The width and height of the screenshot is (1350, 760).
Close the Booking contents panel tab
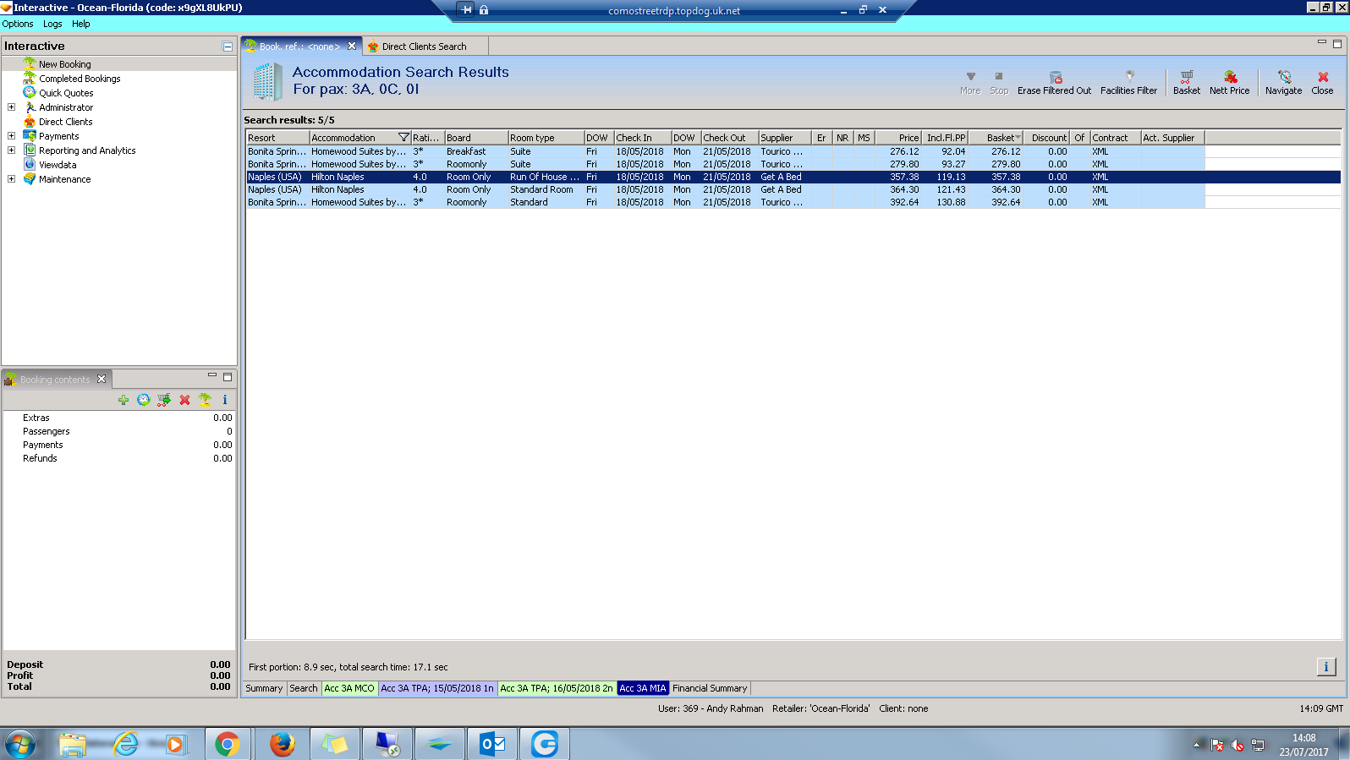(102, 380)
